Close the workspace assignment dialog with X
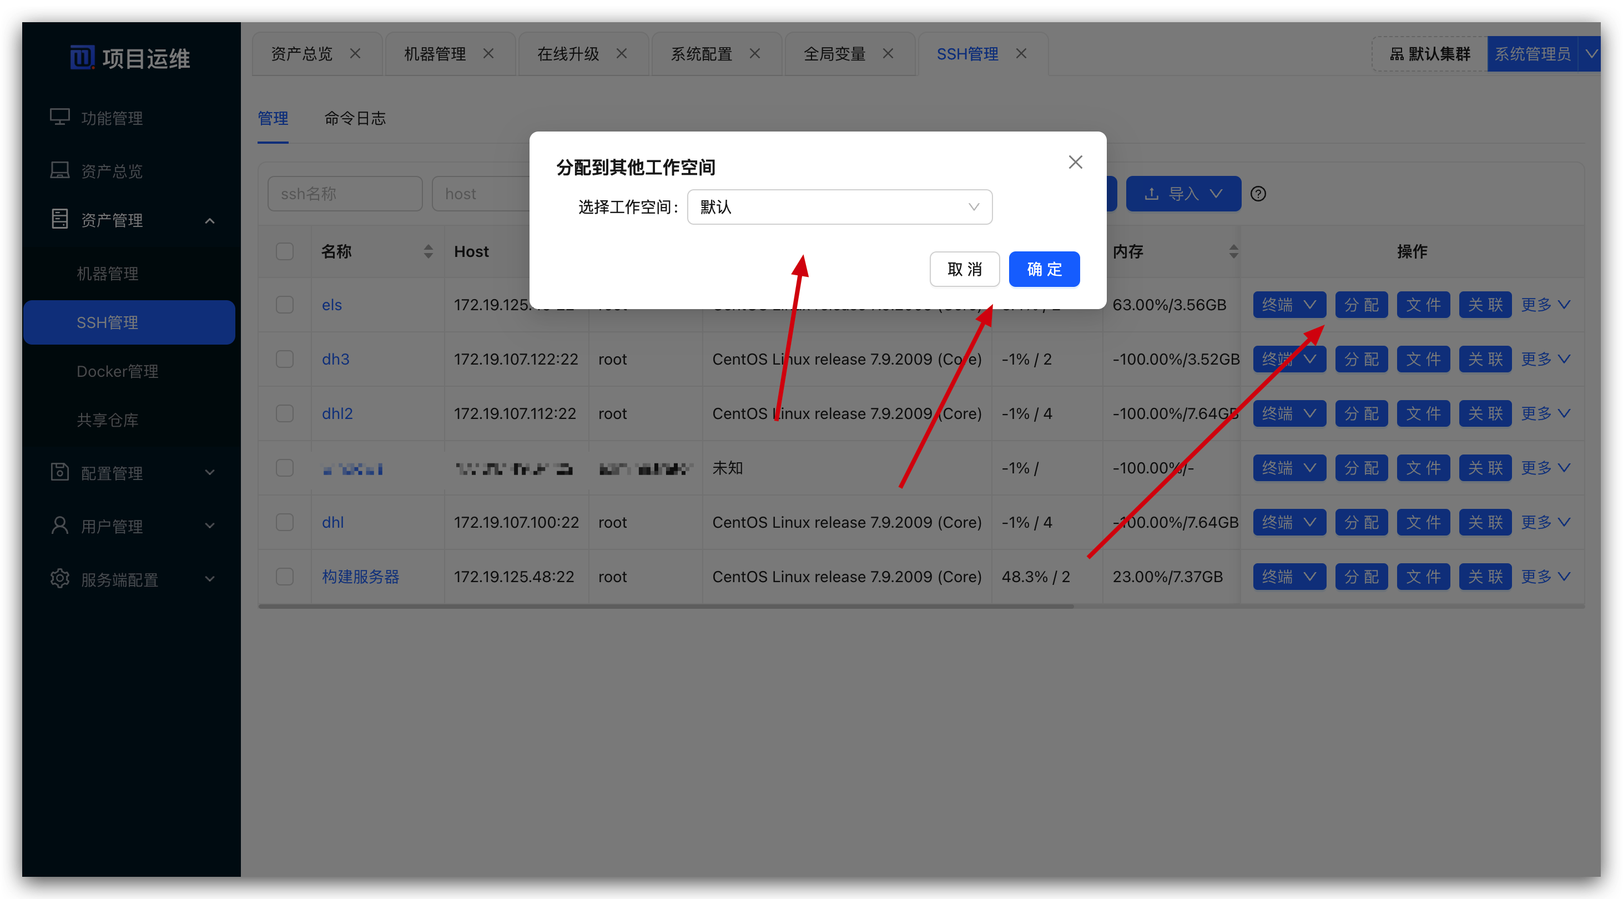 point(1076,163)
